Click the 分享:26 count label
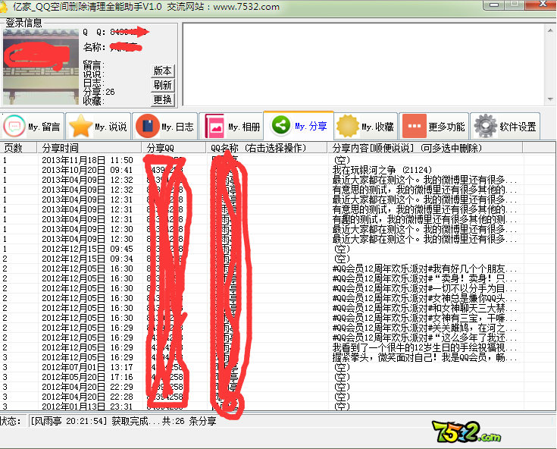The image size is (557, 449). (x=99, y=92)
